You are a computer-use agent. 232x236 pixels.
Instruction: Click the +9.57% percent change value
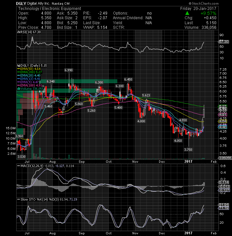coord(208,13)
